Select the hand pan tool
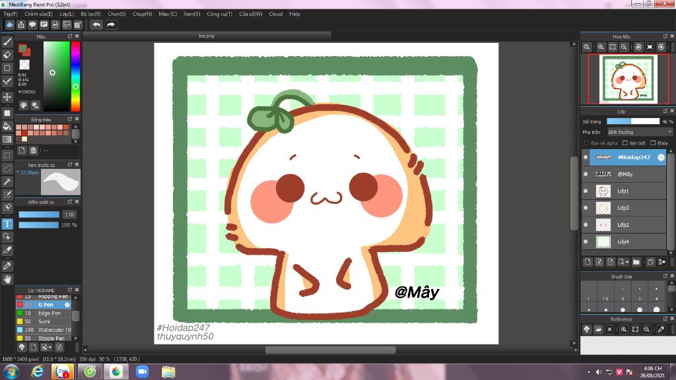 [7, 279]
